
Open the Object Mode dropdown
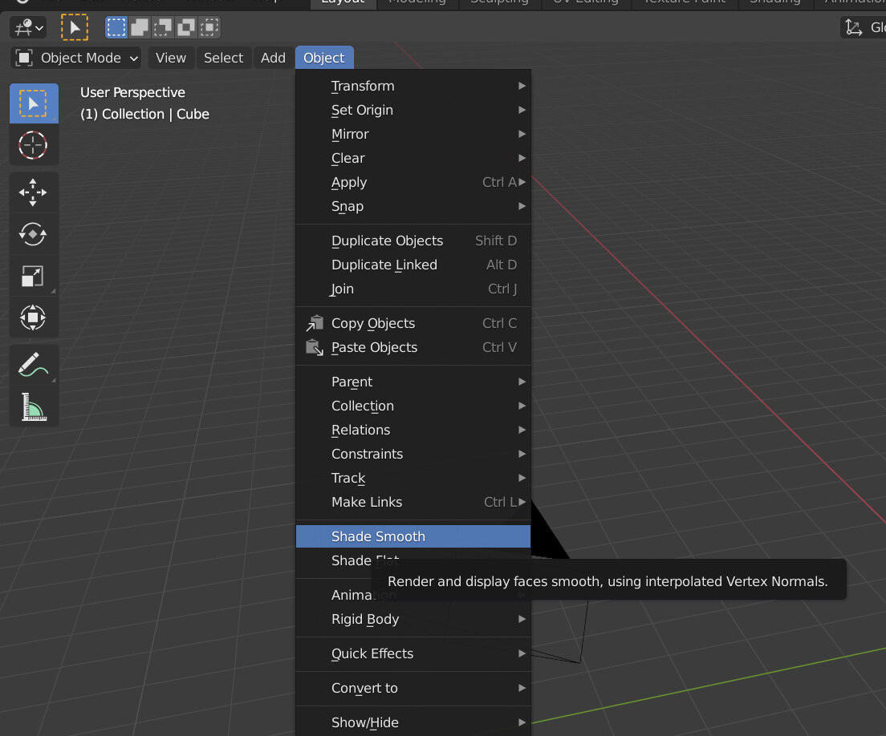pyautogui.click(x=76, y=58)
